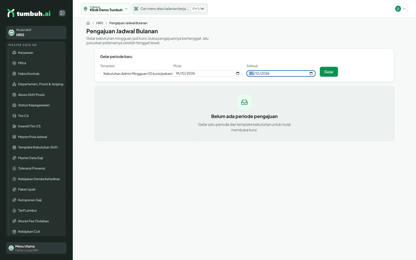Click the tumbuh.ai logo
The height and width of the screenshot is (260, 416).
coord(29,13)
